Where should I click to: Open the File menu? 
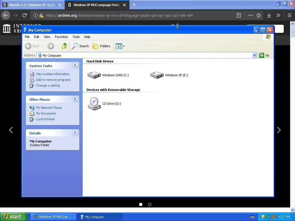27,37
